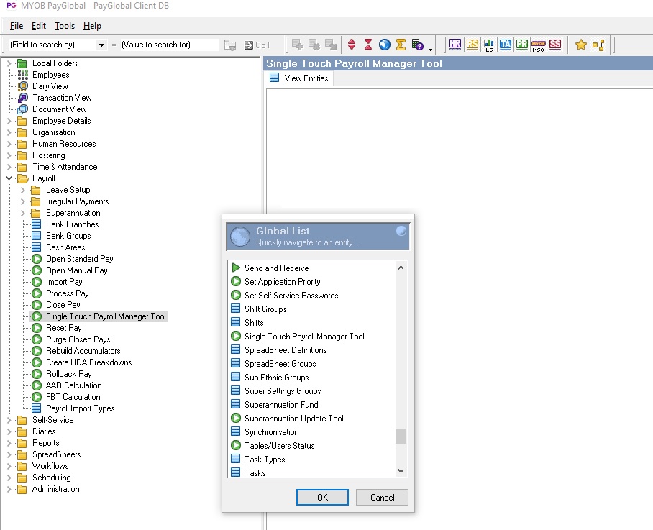This screenshot has height=530, width=653.
Task: Click the SS self-service toolbar icon
Action: (555, 44)
